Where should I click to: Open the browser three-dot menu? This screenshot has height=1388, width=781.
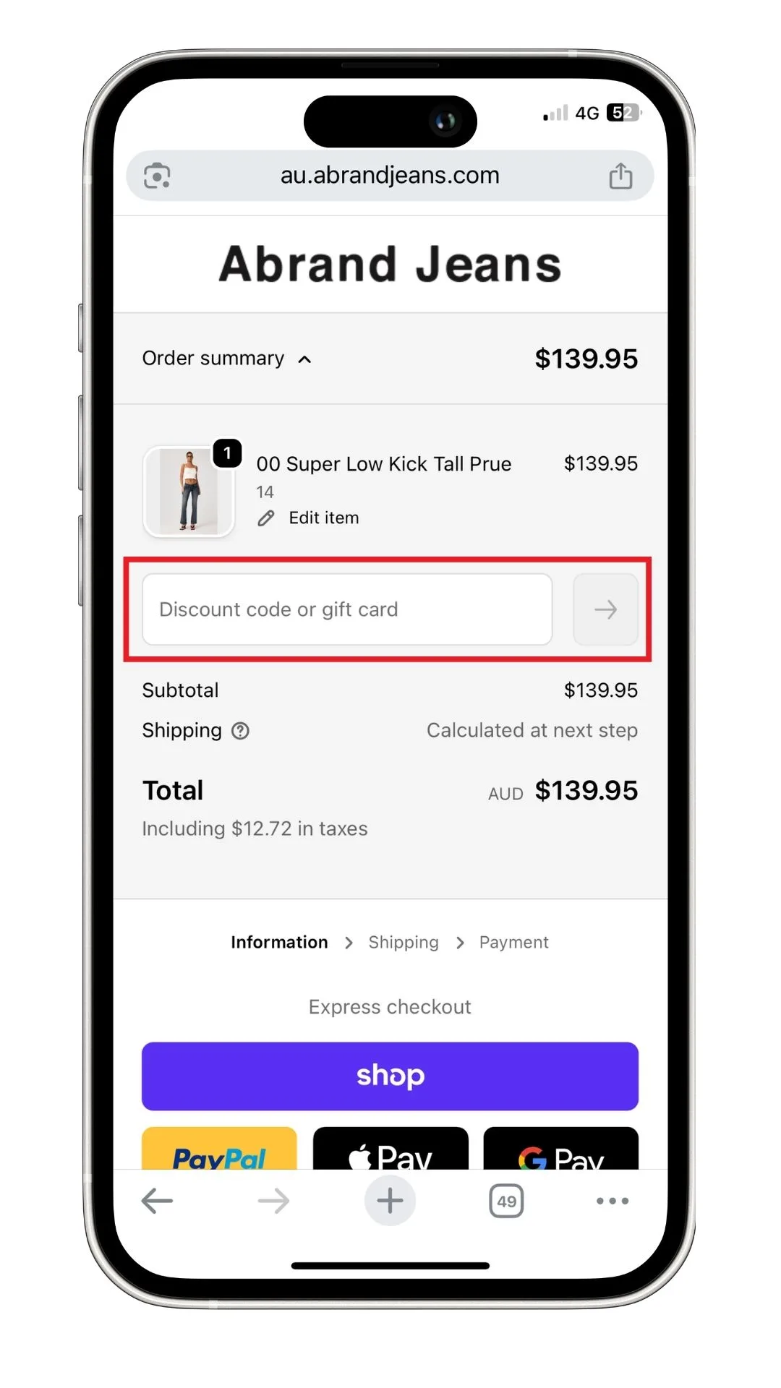(x=613, y=1201)
